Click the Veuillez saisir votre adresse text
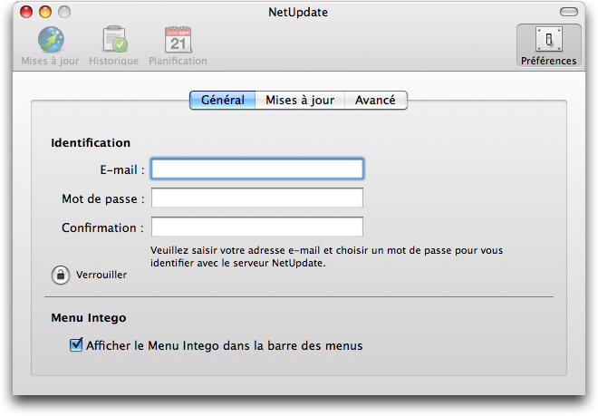The height and width of the screenshot is (416, 598). pos(326,256)
